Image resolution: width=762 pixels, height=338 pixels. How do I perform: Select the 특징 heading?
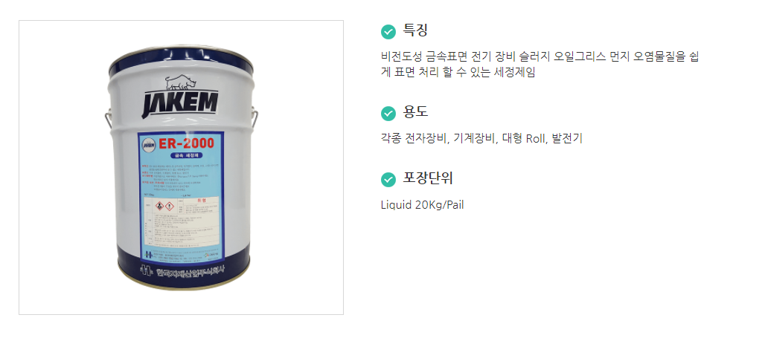coord(415,31)
